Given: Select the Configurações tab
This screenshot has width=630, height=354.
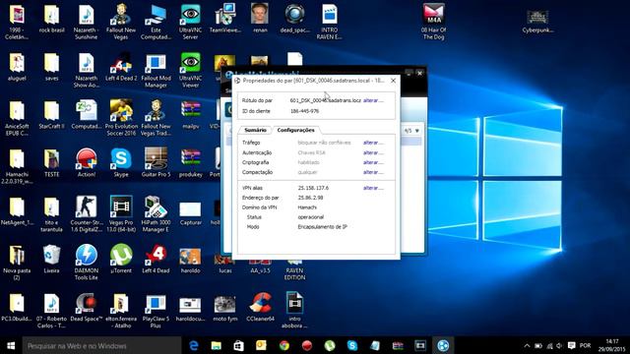Looking at the screenshot, I should 295,130.
